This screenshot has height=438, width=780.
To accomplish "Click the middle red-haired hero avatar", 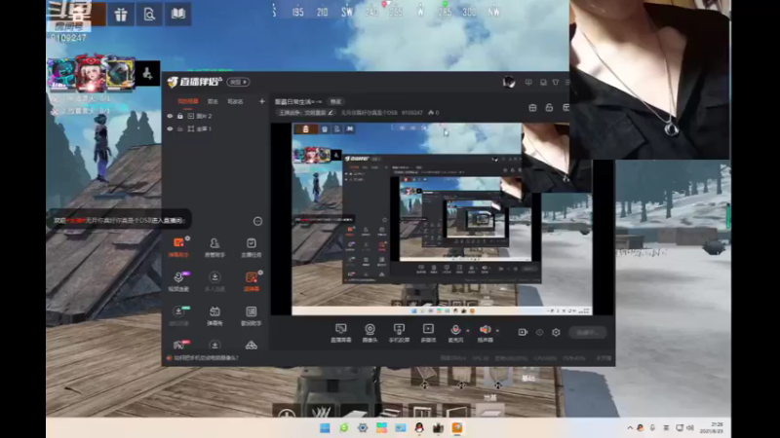I will [x=91, y=74].
